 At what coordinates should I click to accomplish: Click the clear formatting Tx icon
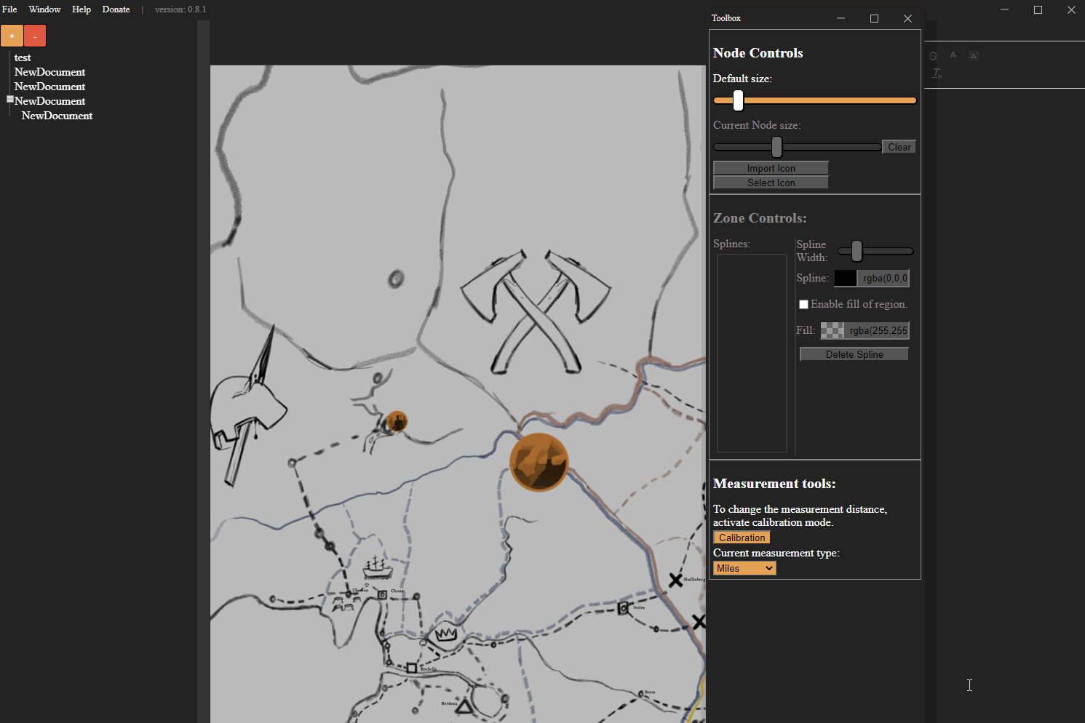tap(937, 73)
